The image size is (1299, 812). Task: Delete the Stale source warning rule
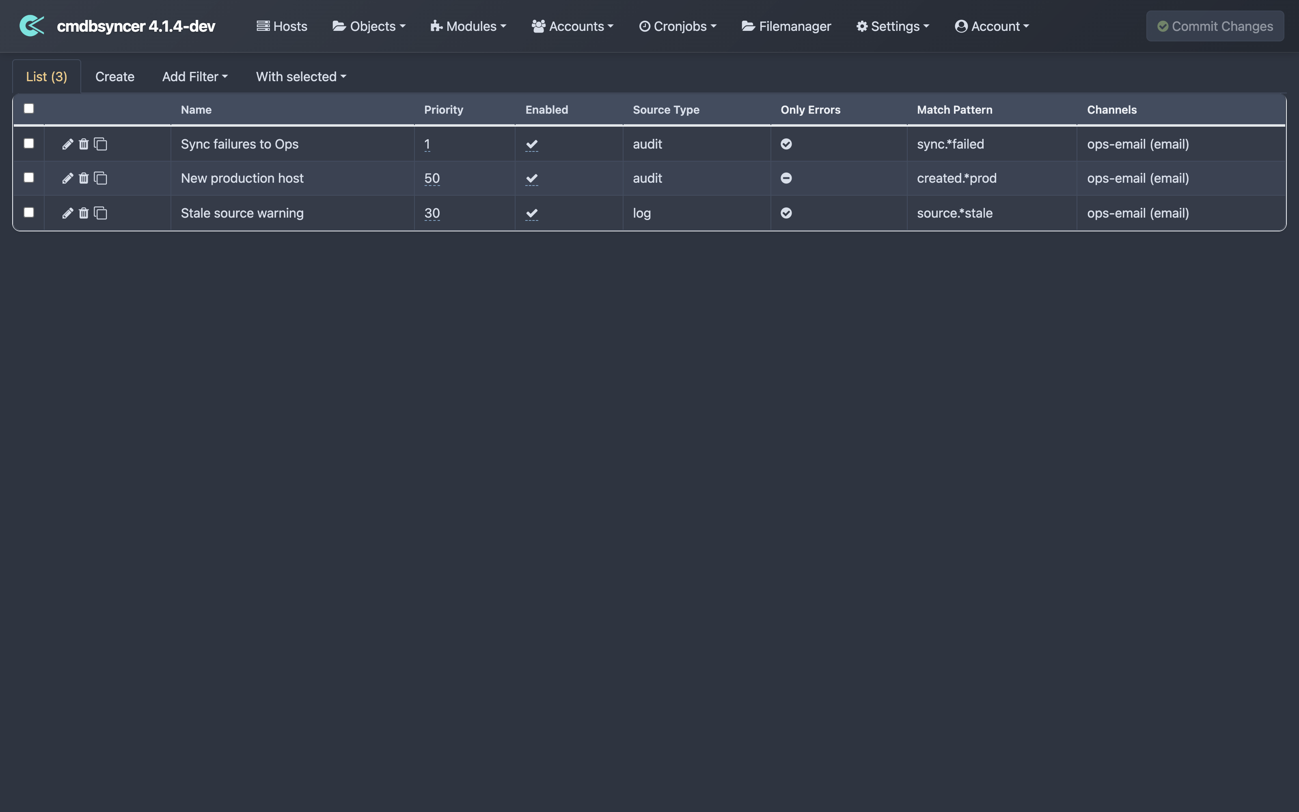point(84,213)
